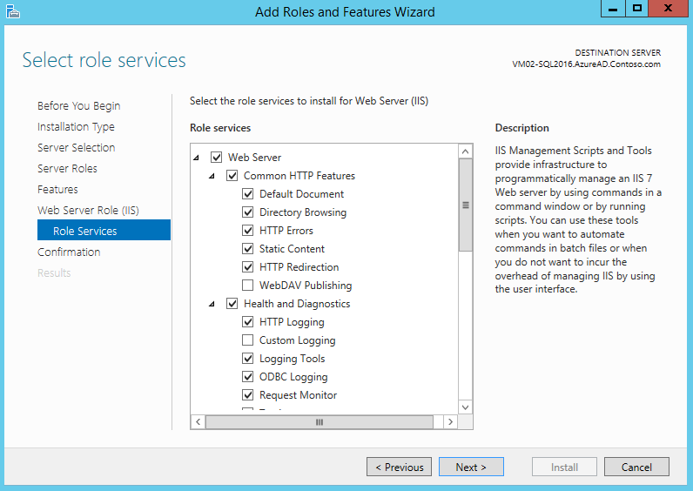Click the wizard icon in title bar

[x=11, y=11]
